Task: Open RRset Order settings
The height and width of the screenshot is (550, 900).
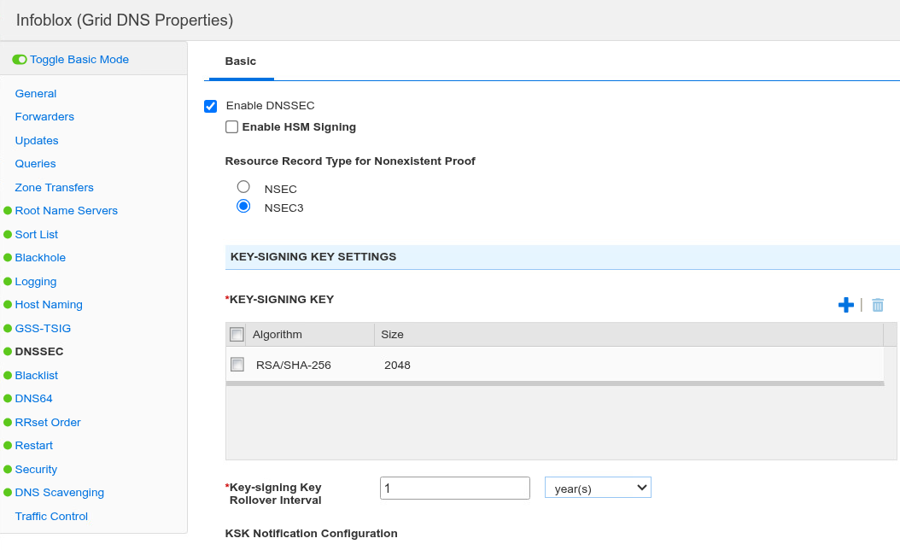Action: 48,423
